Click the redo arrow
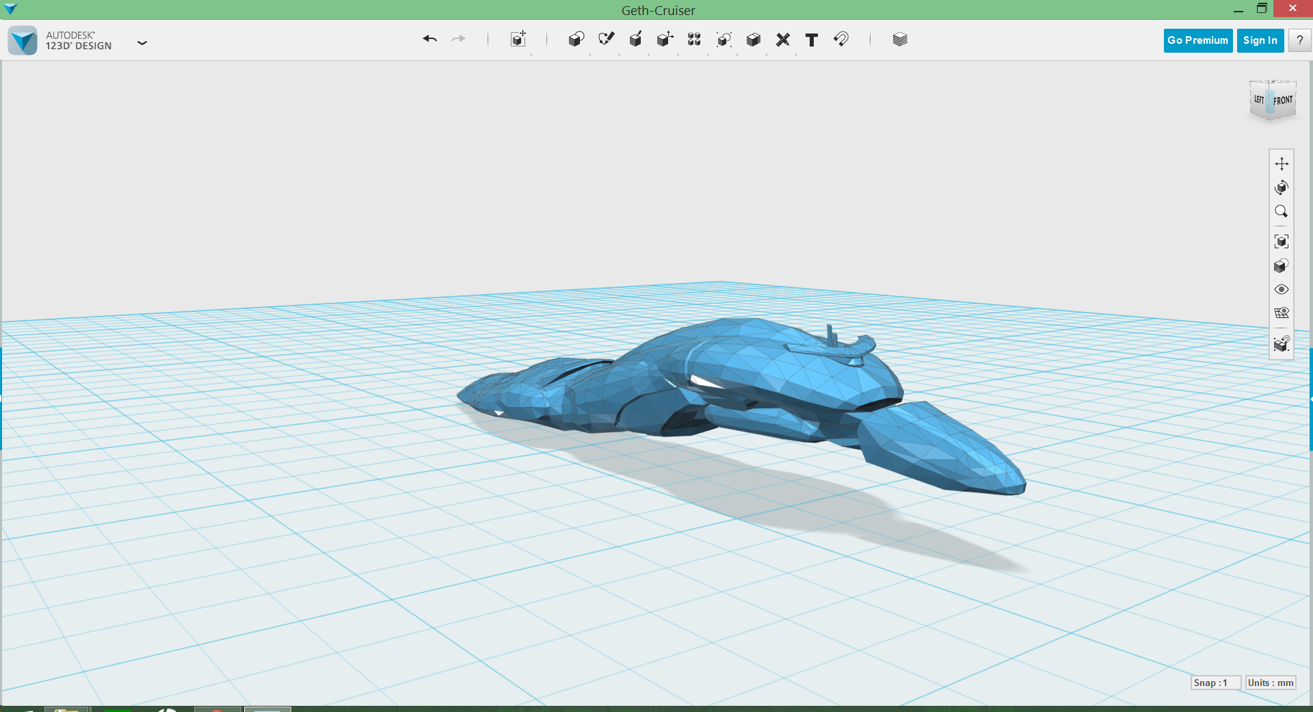 pyautogui.click(x=458, y=39)
